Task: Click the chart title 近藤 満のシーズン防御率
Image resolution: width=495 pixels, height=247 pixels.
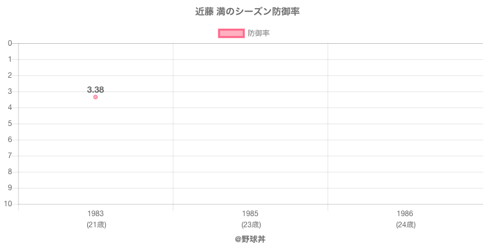Action: (247, 12)
